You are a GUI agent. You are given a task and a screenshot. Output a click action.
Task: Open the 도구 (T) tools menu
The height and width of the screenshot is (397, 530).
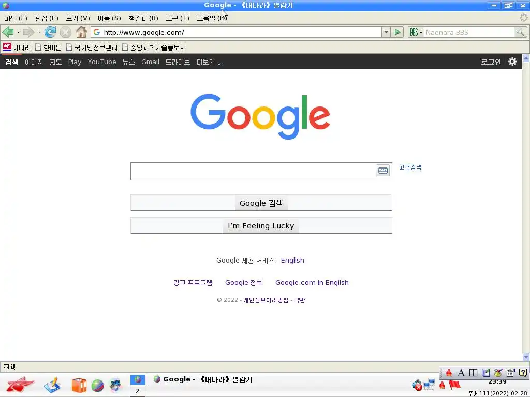pos(177,18)
